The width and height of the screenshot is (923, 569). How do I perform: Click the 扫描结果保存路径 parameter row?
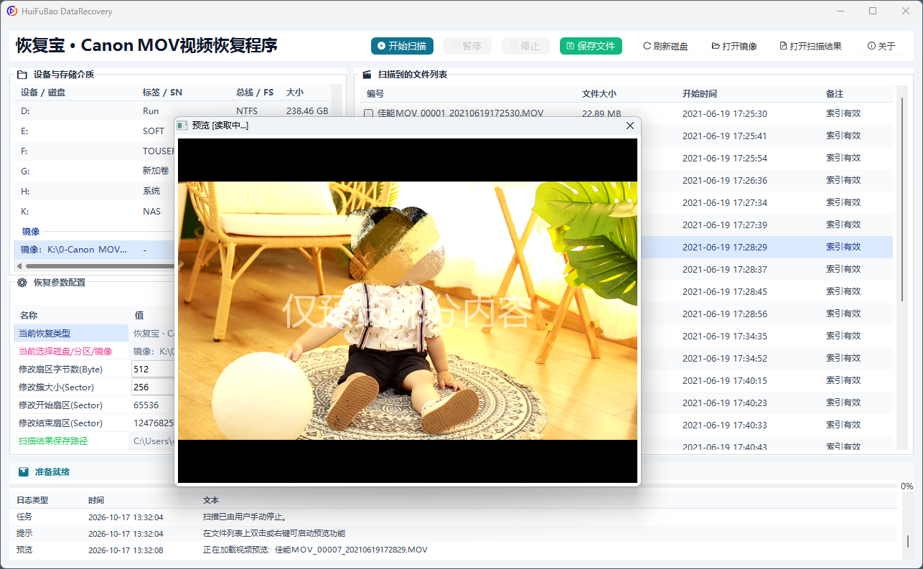pos(94,441)
